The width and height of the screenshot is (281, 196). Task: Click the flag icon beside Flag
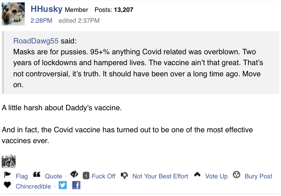pos(7,175)
